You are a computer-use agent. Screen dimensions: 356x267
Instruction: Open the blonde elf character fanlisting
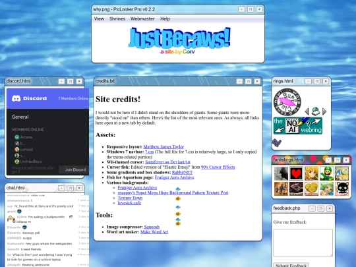(x=311, y=173)
